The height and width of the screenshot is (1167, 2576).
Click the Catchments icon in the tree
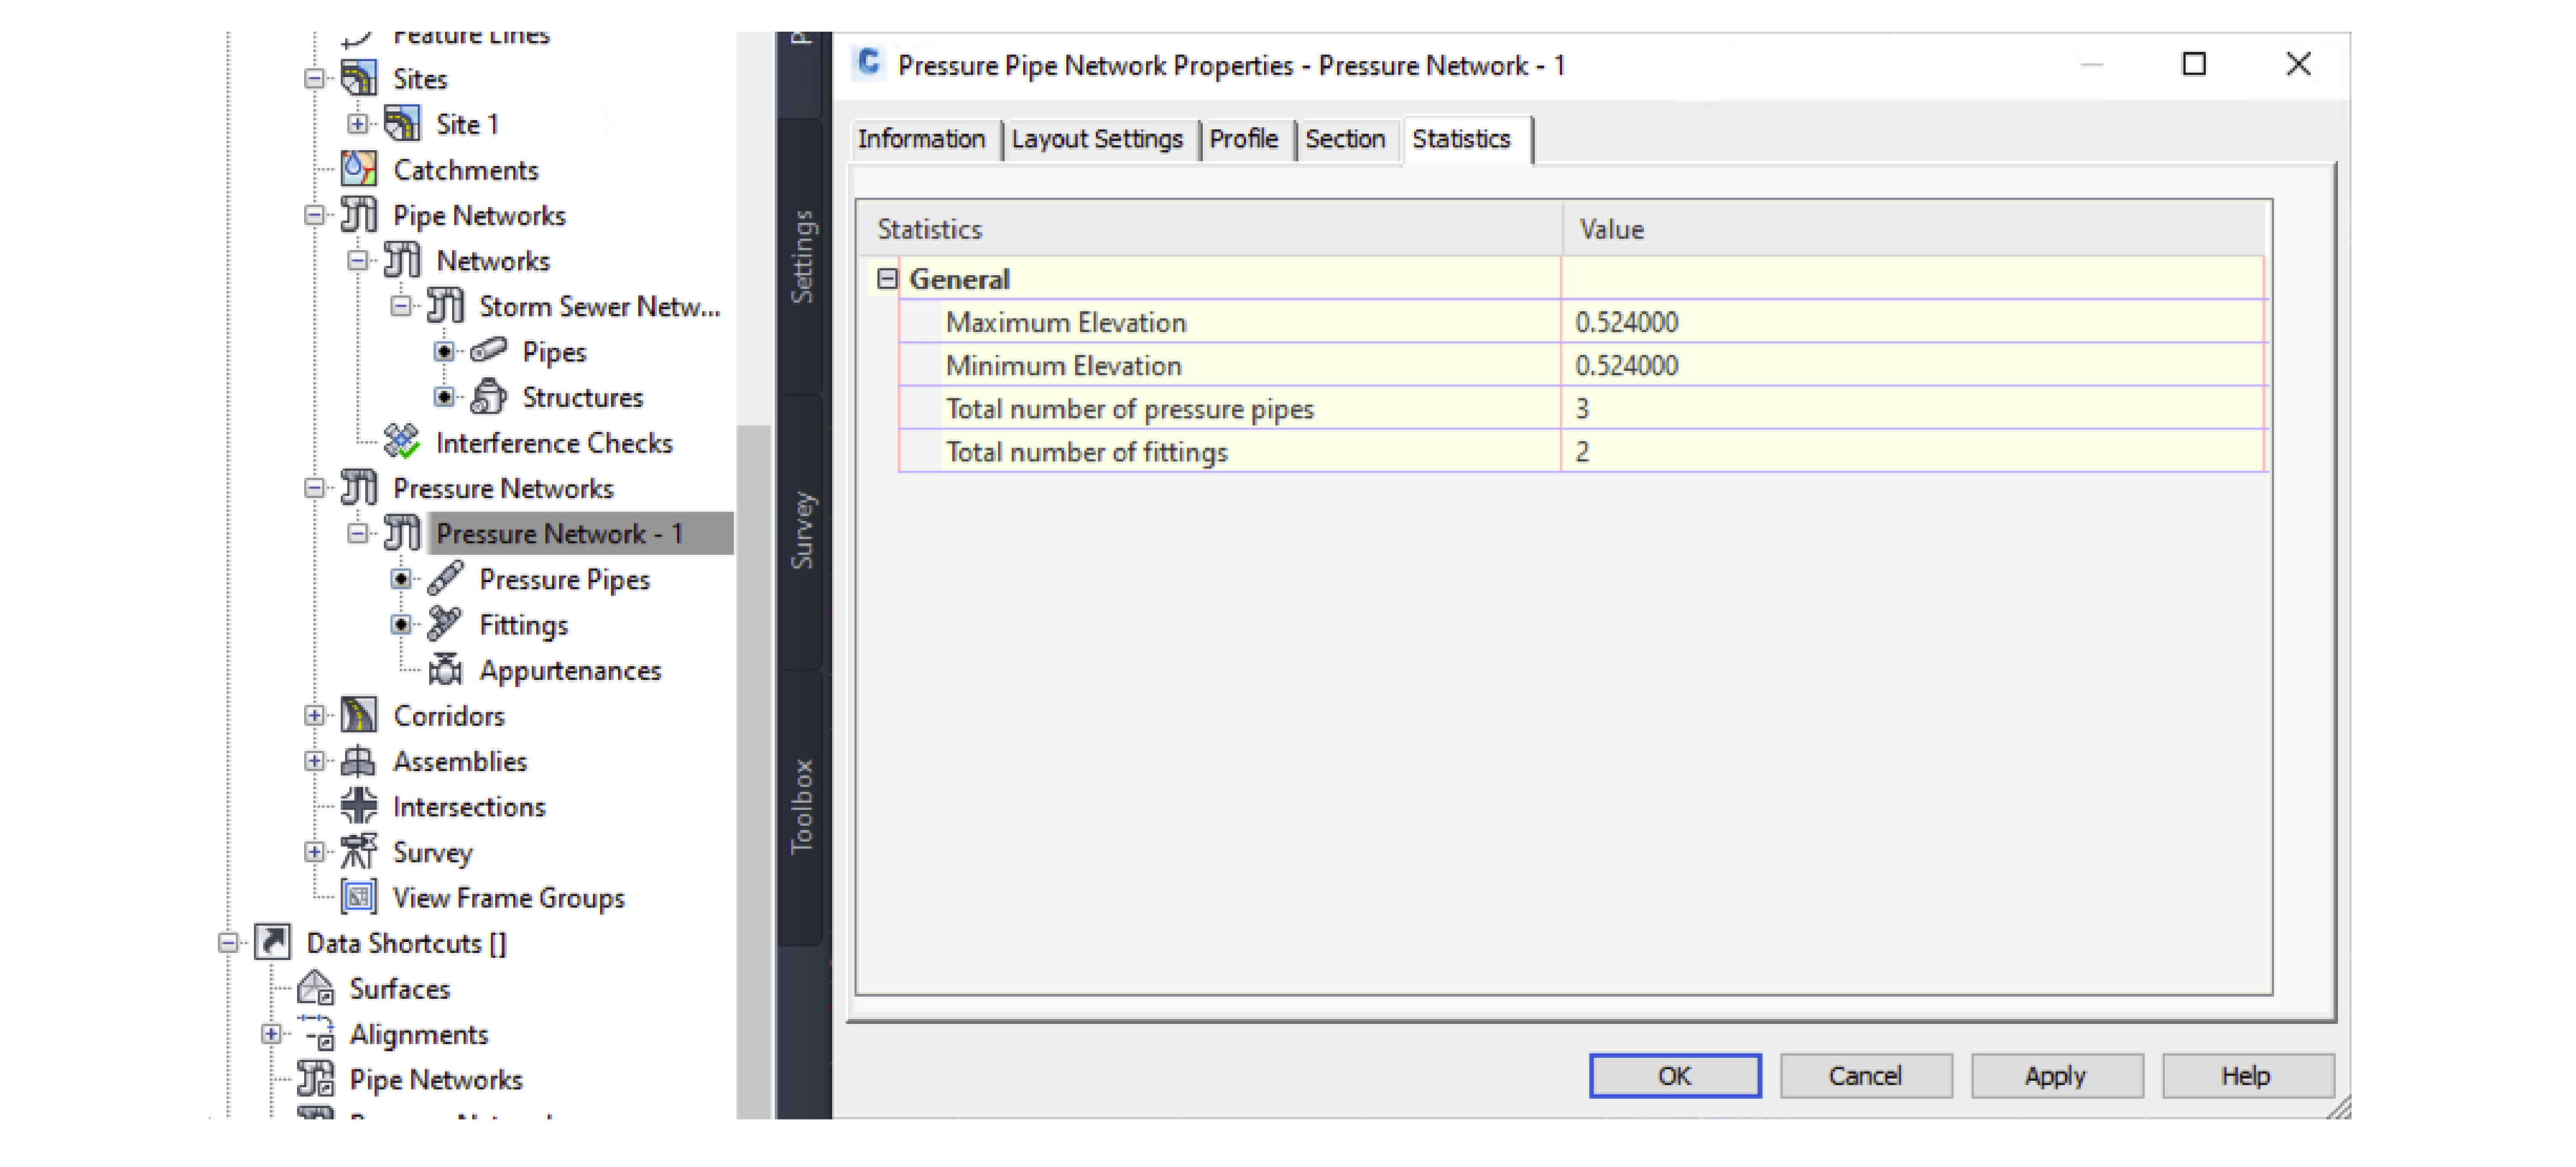pyautogui.click(x=358, y=169)
